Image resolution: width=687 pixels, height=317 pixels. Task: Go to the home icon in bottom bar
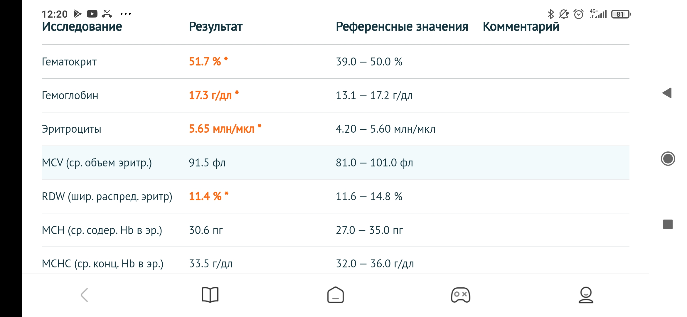click(x=336, y=295)
